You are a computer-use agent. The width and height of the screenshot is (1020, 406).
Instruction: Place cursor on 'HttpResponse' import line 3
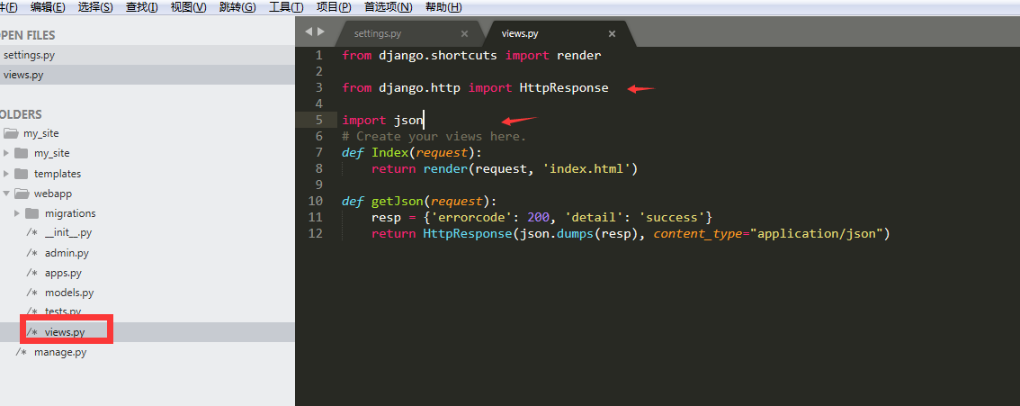click(564, 88)
